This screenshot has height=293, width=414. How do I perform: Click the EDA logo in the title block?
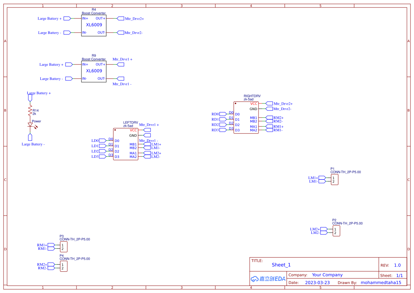pyautogui.click(x=268, y=279)
